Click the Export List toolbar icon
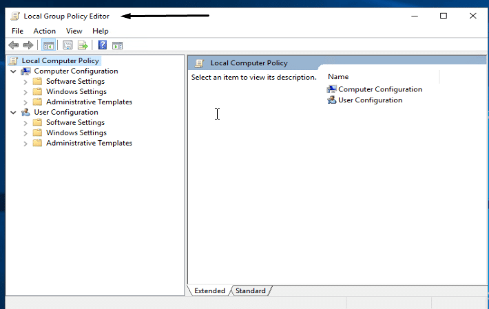 (83, 45)
